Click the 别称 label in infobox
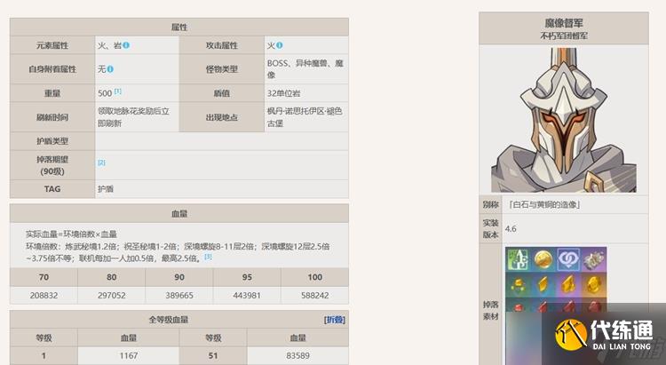 tap(490, 204)
